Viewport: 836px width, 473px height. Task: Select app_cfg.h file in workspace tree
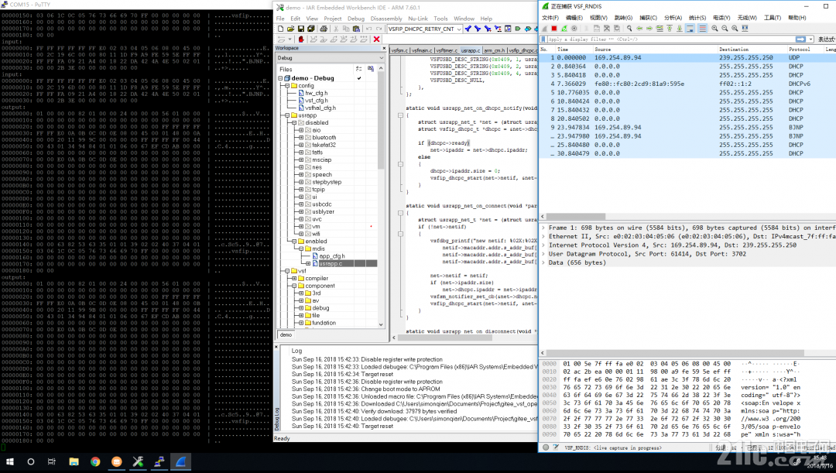pos(331,256)
